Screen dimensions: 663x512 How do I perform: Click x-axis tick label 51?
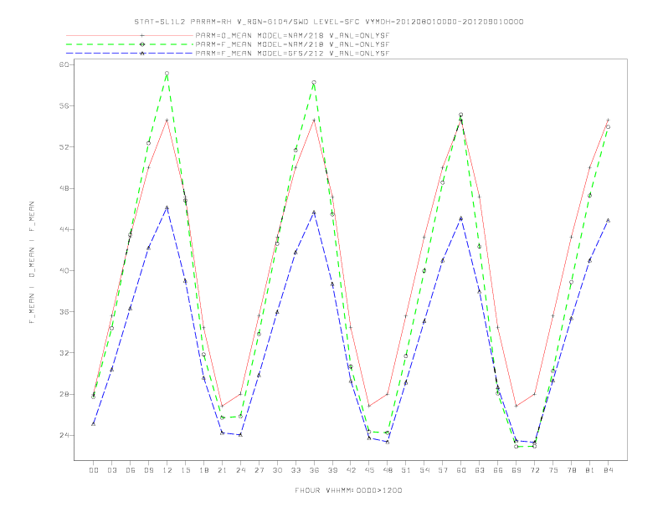(x=406, y=470)
